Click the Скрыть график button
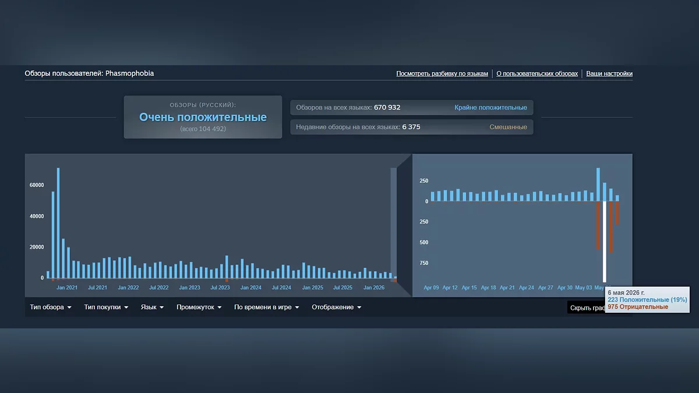Screen dimensions: 699x393 (587, 308)
